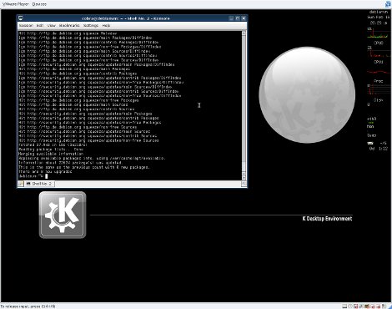
Task: Open the Settings menu in Konsole
Action: point(91,25)
